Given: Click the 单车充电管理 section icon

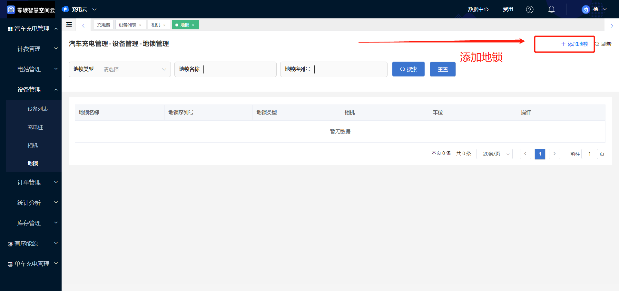Looking at the screenshot, I should [10, 265].
